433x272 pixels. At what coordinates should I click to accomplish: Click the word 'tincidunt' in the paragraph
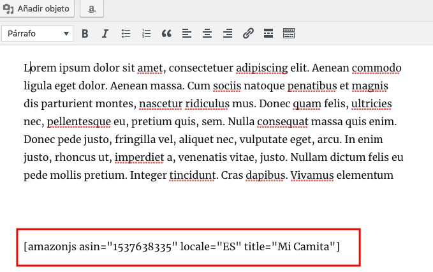coord(193,175)
